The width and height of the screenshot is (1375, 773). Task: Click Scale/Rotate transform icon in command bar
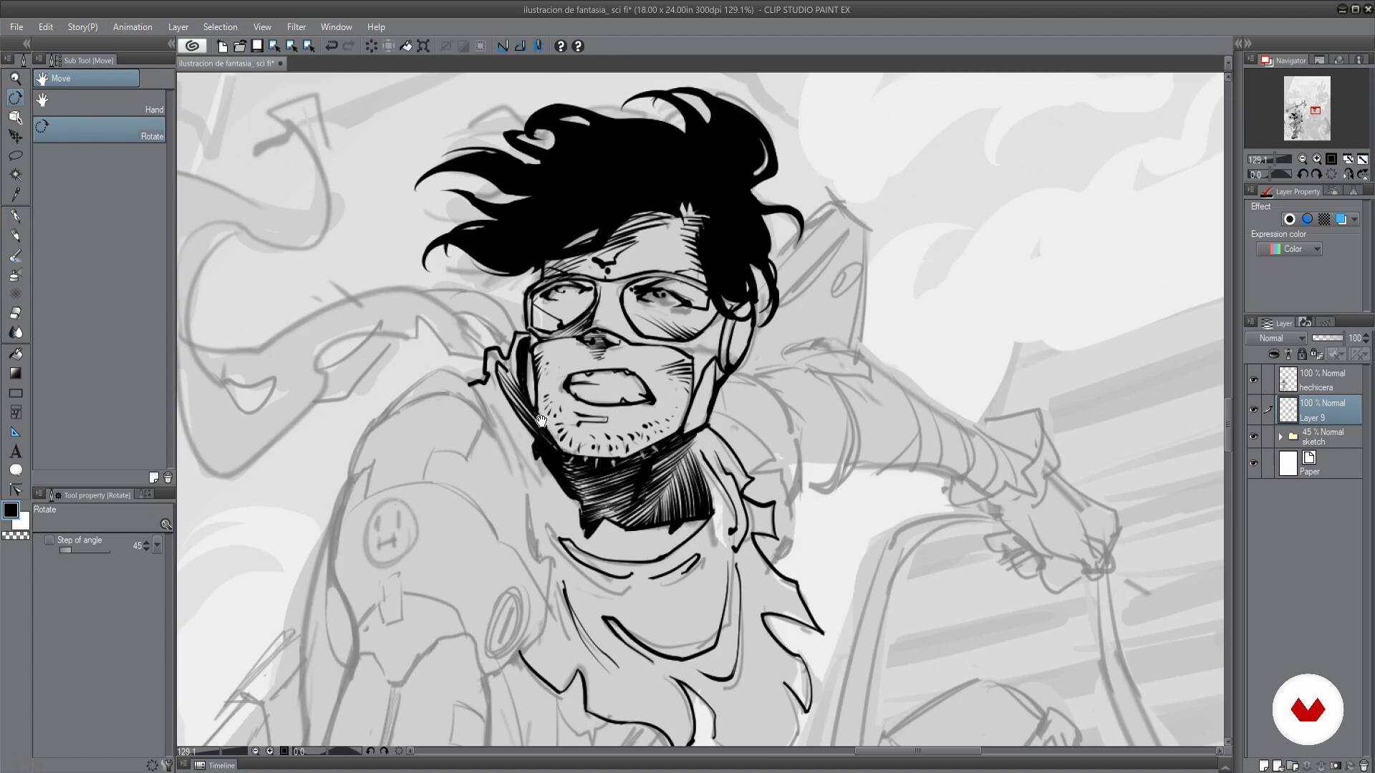coord(423,46)
